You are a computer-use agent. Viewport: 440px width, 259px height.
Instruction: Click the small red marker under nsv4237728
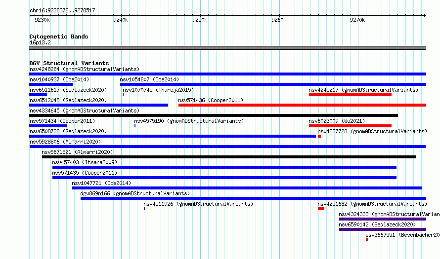[x=319, y=136]
